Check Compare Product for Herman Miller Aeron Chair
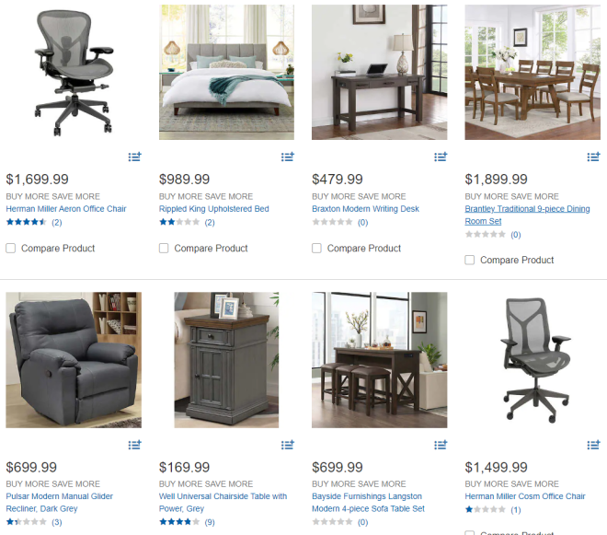This screenshot has height=535, width=607. tap(11, 248)
